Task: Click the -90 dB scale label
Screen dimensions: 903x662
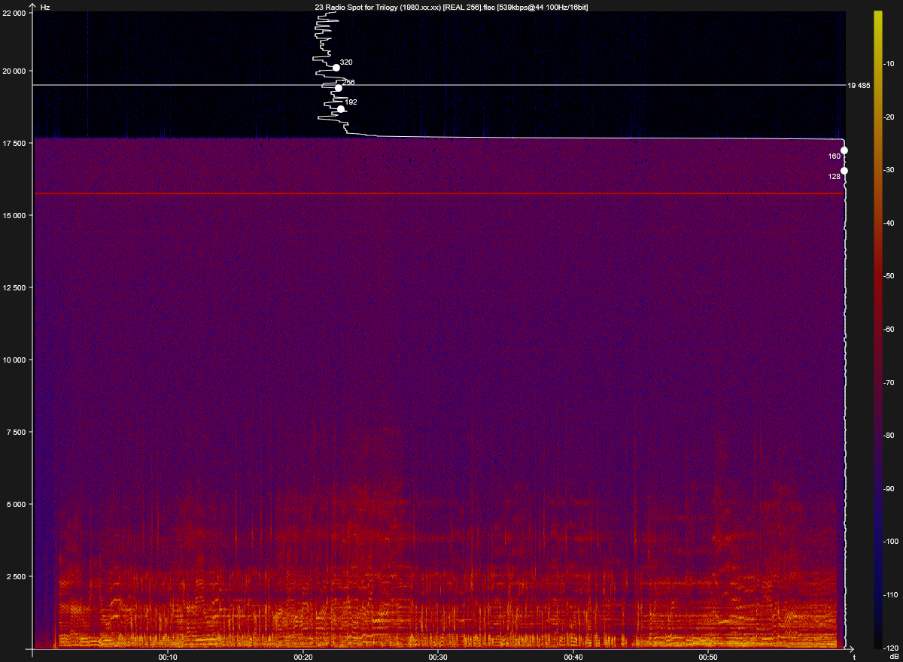Action: coord(889,488)
